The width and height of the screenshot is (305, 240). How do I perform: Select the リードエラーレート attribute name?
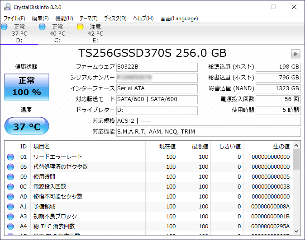tap(58, 157)
